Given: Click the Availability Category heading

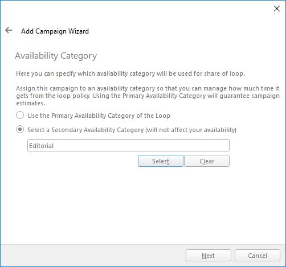Looking at the screenshot, I should coord(56,56).
